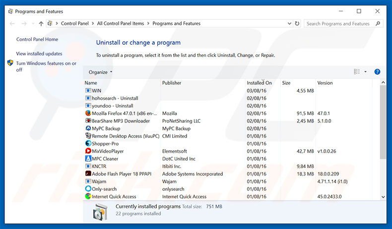Click the refresh button beside address bar

click(297, 23)
